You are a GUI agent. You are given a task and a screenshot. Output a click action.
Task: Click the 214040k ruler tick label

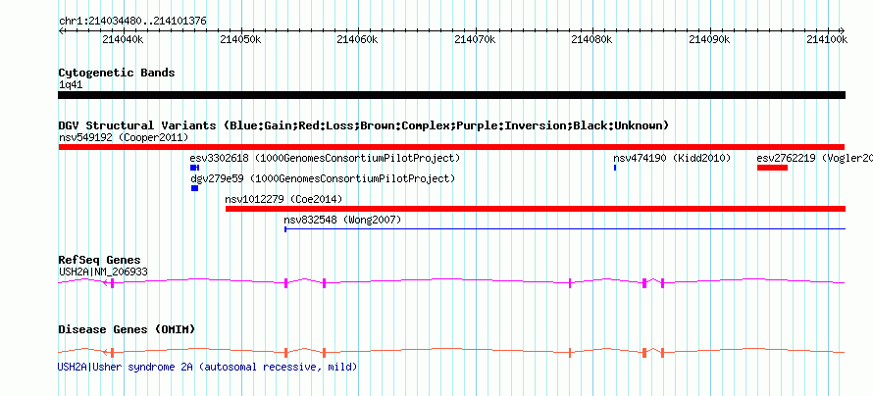tap(123, 39)
